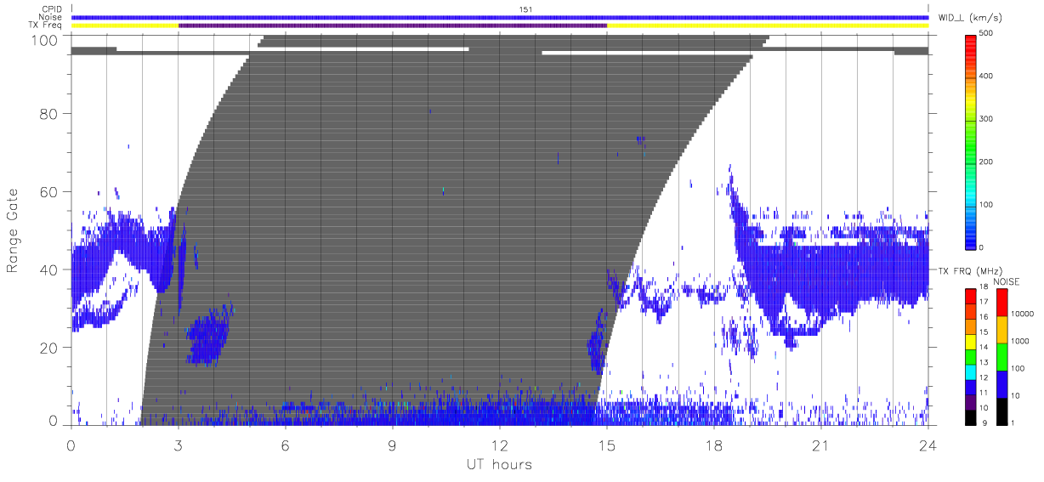This screenshot has width=1044, height=482.
Task: Click the NOISE legend title
Action: [x=1006, y=281]
